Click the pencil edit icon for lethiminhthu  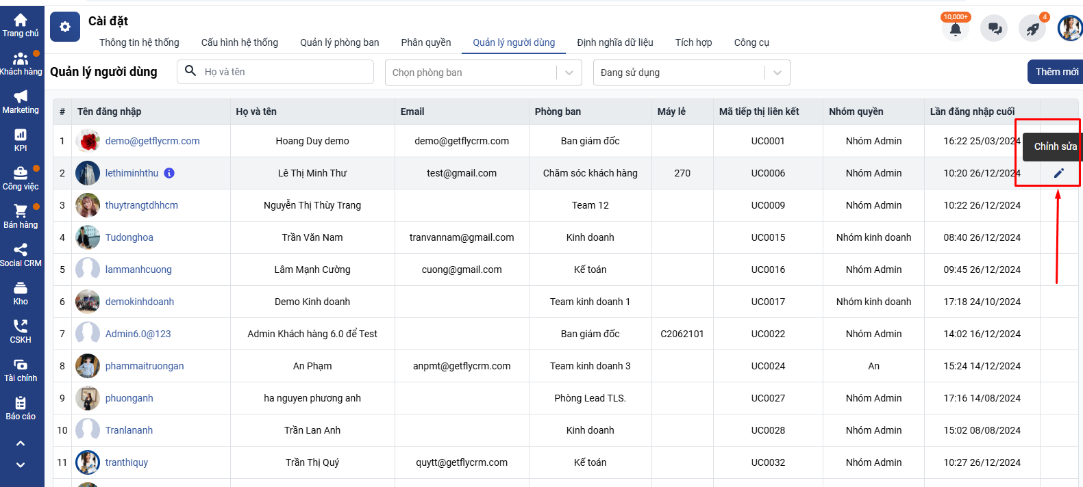(1058, 173)
